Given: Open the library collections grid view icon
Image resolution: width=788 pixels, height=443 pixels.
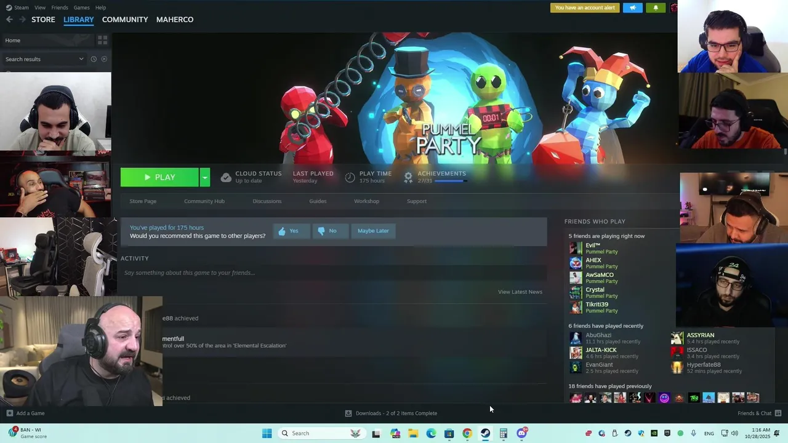Looking at the screenshot, I should coord(102,40).
